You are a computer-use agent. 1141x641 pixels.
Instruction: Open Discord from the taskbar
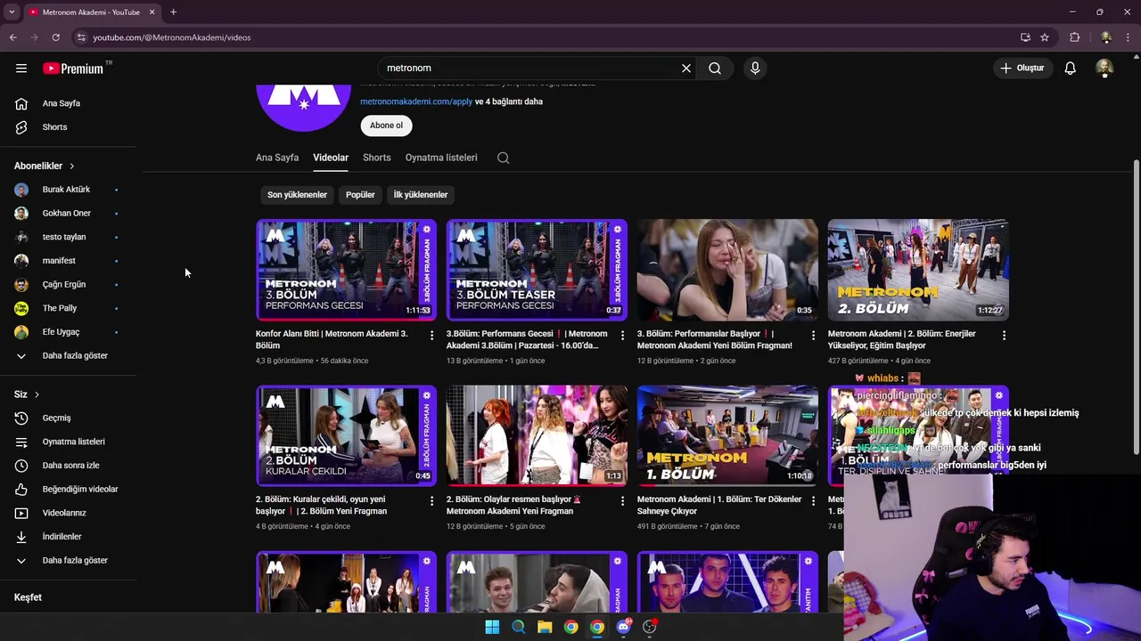(x=623, y=627)
